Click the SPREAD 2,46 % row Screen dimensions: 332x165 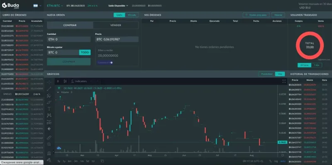pyautogui.click(x=22, y=94)
